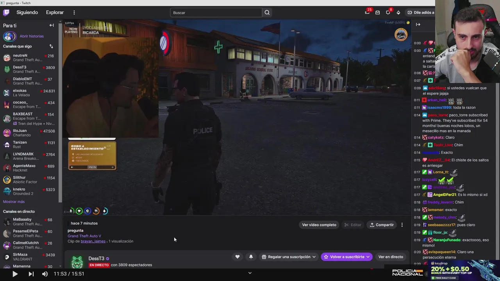Open the Prime loot crown icon with 25 badge
This screenshot has height=281, width=500.
coord(367,12)
